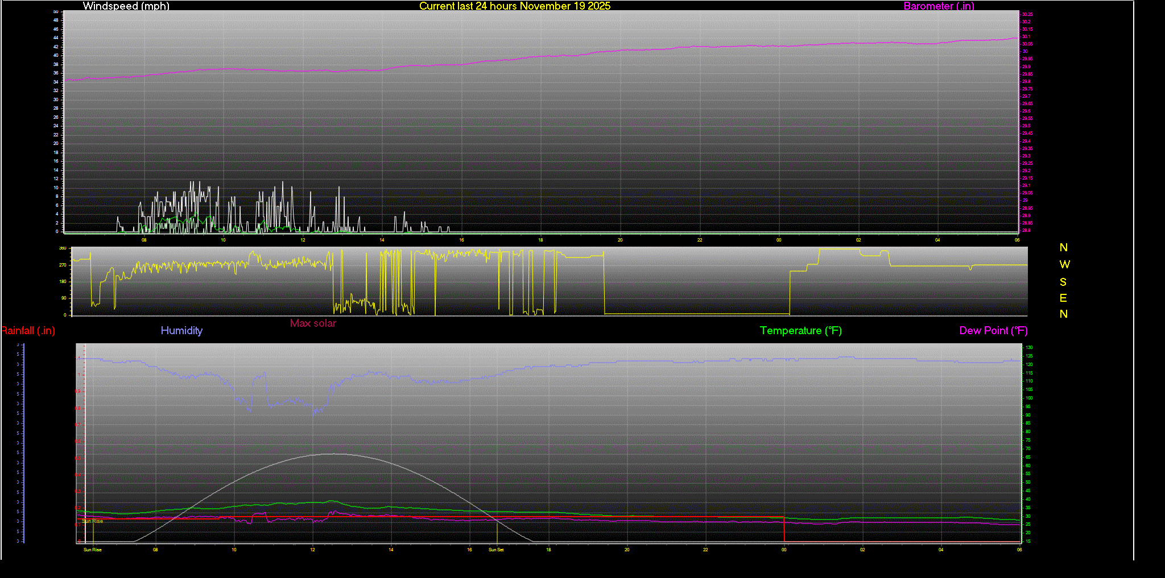This screenshot has width=1165, height=578.
Task: Click the Barometer (.in) axis label
Action: (939, 6)
